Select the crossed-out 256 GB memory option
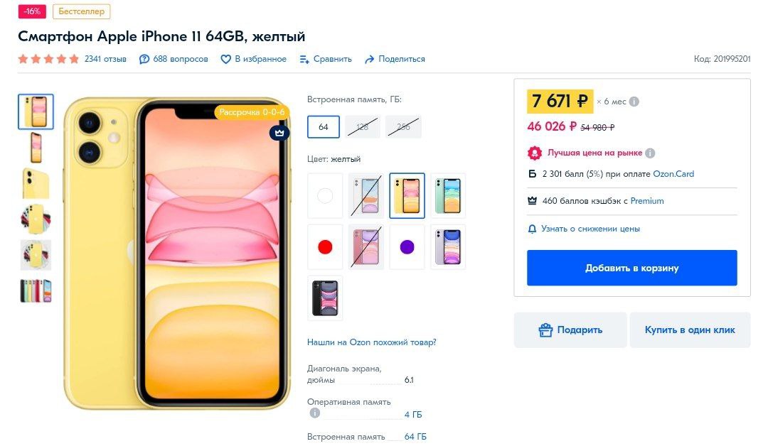Screen dimensions: 768x446 (403, 127)
